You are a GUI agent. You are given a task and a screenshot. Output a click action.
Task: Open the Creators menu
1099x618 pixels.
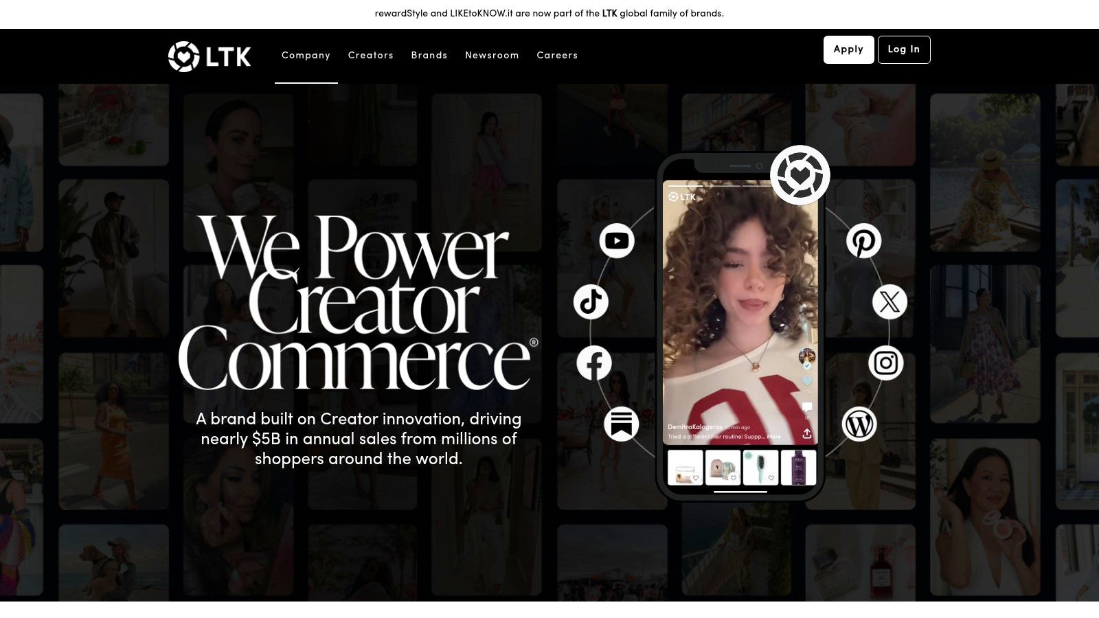coord(371,56)
